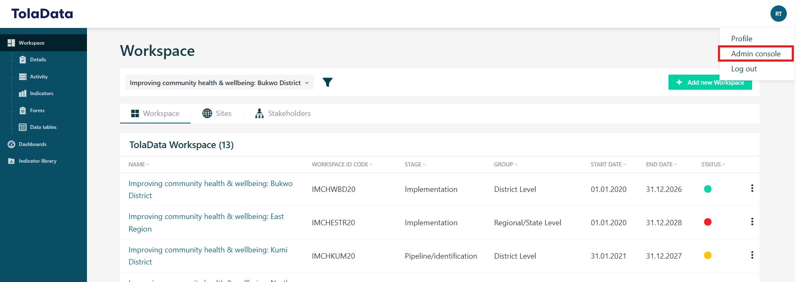Open Forms in the sidebar
796x282 pixels.
pyautogui.click(x=37, y=111)
